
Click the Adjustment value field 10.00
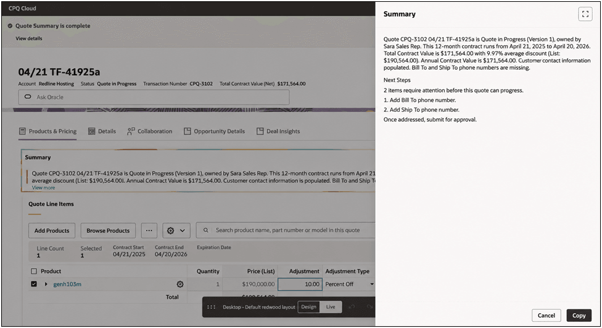point(299,284)
